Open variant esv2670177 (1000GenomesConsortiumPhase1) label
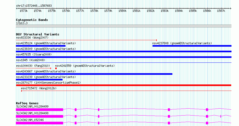Screen dimensions: 239x126 point(48,83)
